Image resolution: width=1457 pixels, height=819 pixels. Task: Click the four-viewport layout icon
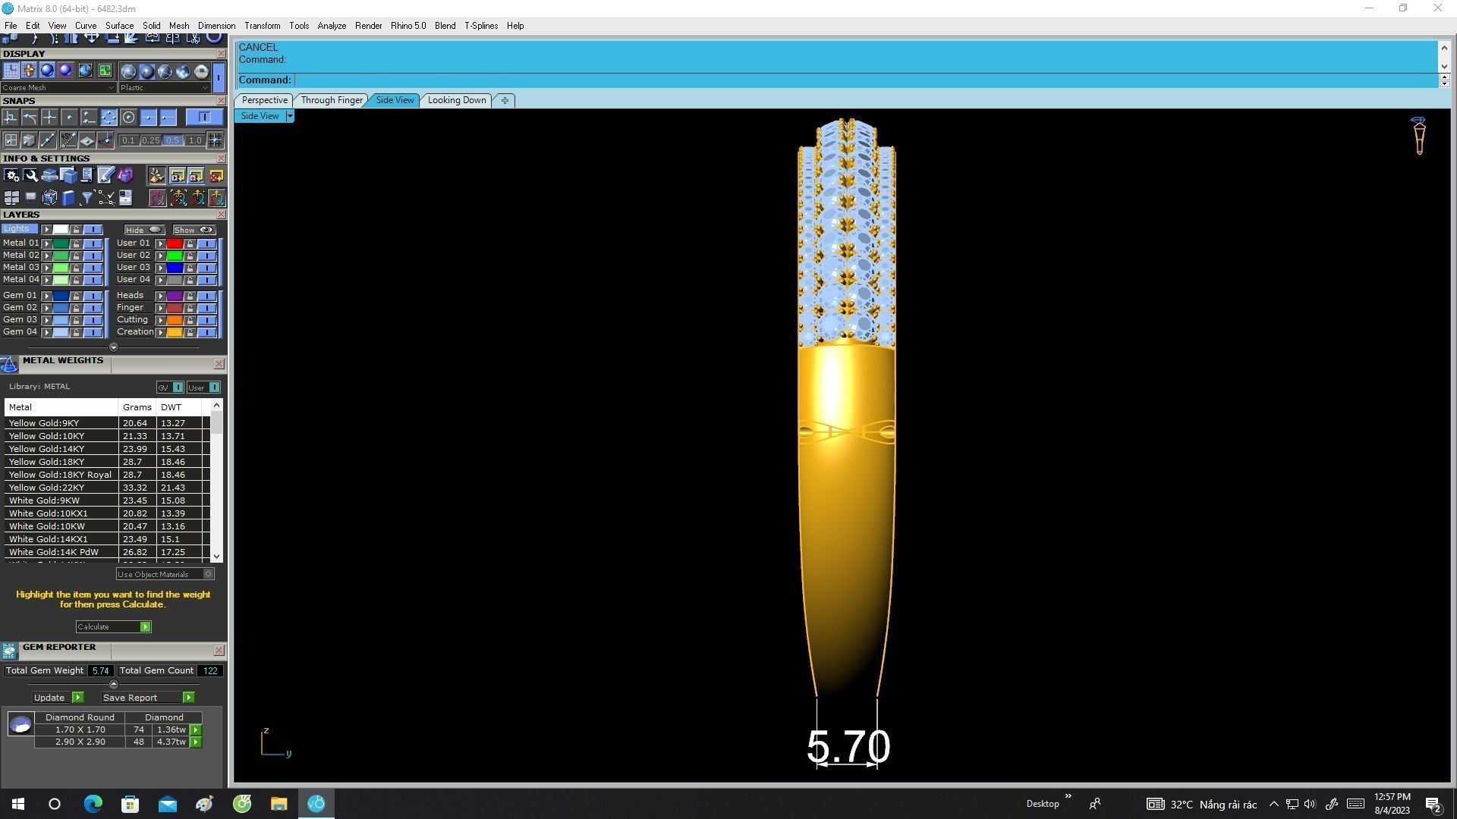pyautogui.click(x=11, y=198)
